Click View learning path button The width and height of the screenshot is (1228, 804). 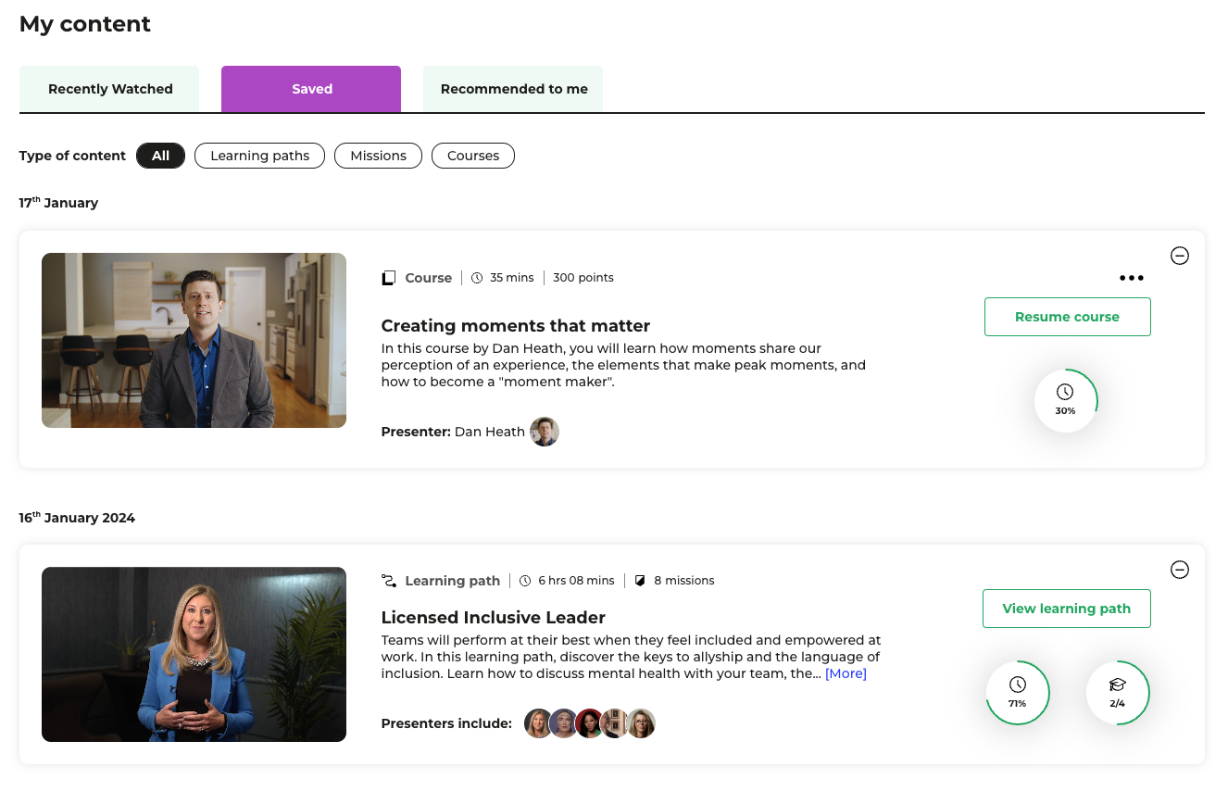pyautogui.click(x=1067, y=609)
